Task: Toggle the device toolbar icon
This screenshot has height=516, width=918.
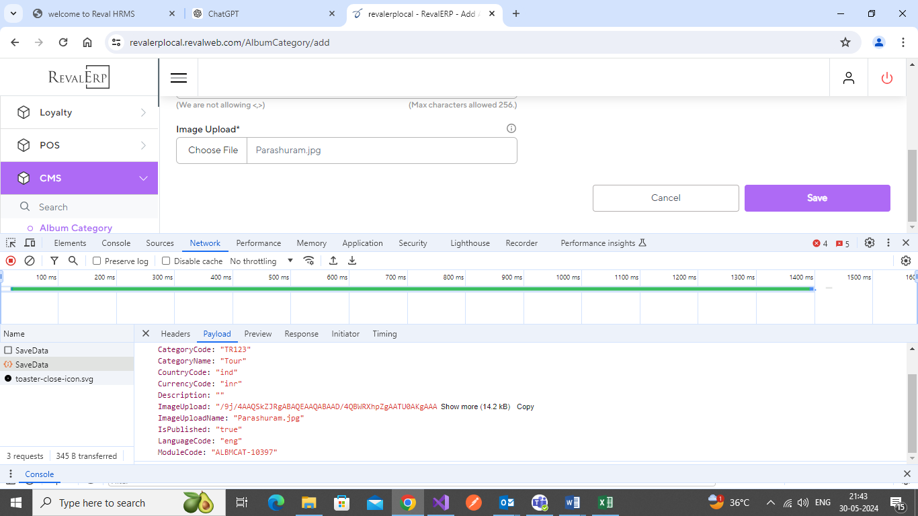Action: click(30, 243)
